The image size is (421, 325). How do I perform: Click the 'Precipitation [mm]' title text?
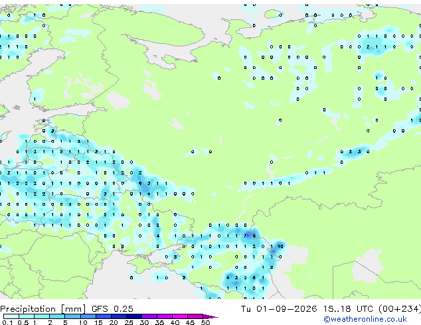coord(43,309)
